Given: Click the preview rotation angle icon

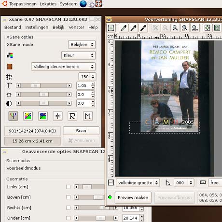Looking at the screenshot, I should (x=168, y=183).
